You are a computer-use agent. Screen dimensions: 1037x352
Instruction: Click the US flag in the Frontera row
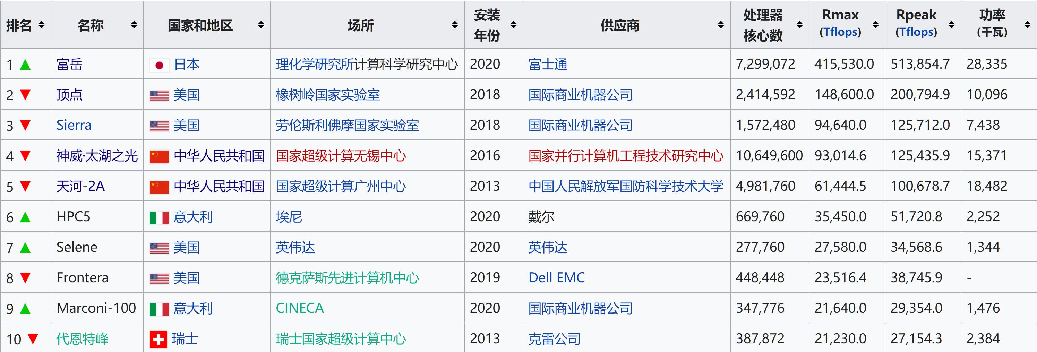pos(159,278)
